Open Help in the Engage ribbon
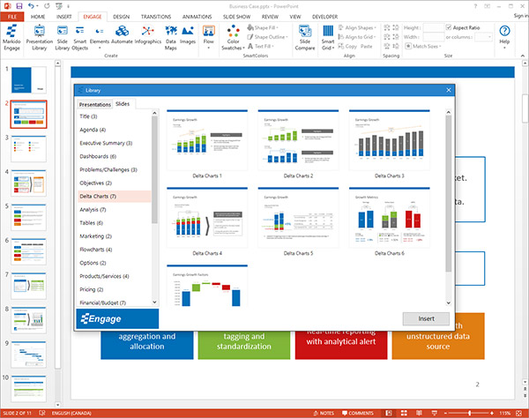This screenshot has height=418, width=529. pyautogui.click(x=504, y=37)
